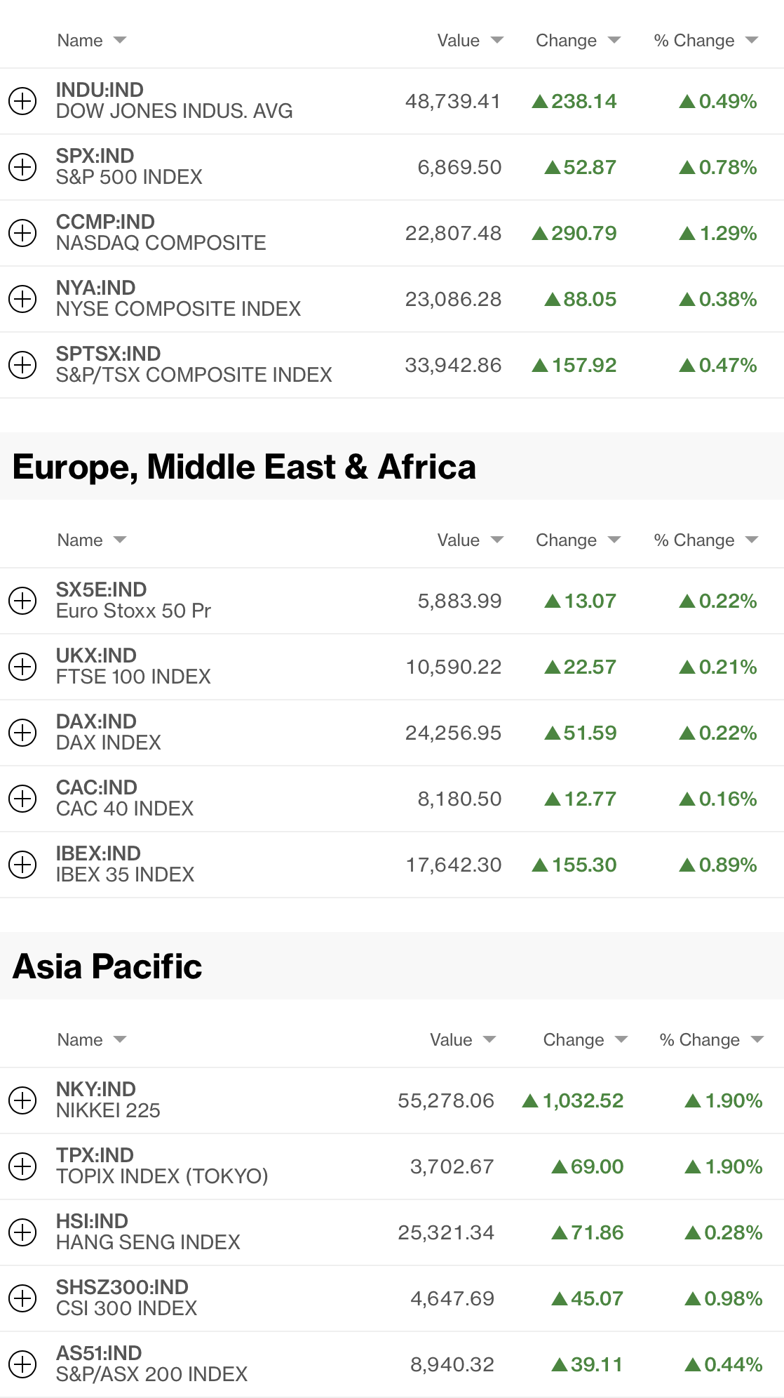Sort Asia Pacific table by Change column

[585, 1040]
